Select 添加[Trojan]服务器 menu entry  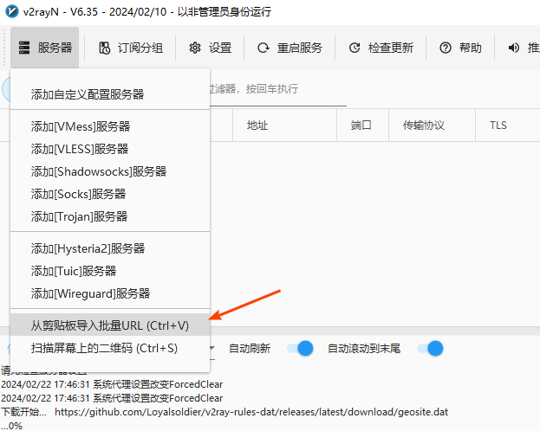click(x=79, y=216)
